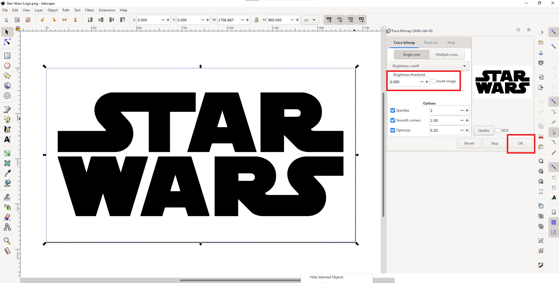Viewport: 559px width, 283px height.
Task: Open the Brightness cutoff dropdown
Action: pyautogui.click(x=429, y=66)
